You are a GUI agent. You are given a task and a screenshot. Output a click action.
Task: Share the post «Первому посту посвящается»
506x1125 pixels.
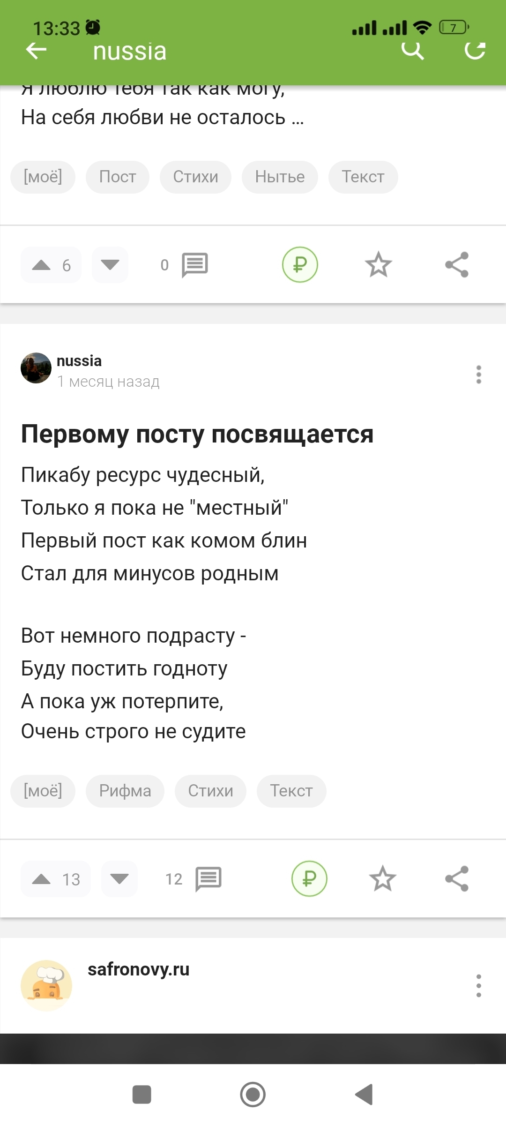pyautogui.click(x=457, y=878)
